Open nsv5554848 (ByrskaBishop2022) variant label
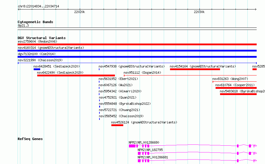This screenshot has height=164, width=265. (x=125, y=104)
